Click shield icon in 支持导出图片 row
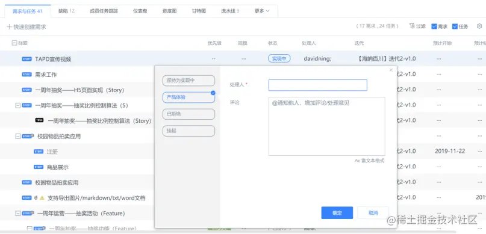486x234 pixels. click(x=36, y=198)
